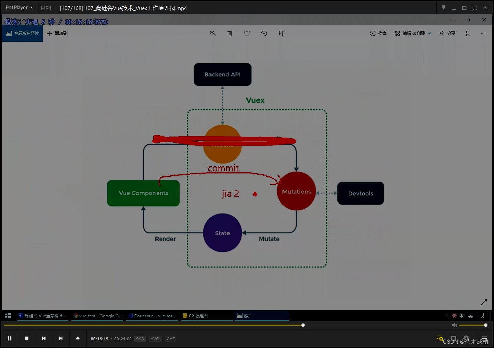Open PotPlayer settings gear
The height and width of the screenshot is (348, 494).
tap(466, 338)
